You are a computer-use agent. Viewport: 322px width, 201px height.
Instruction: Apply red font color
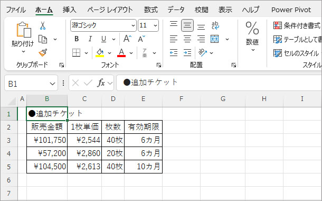[x=121, y=53]
